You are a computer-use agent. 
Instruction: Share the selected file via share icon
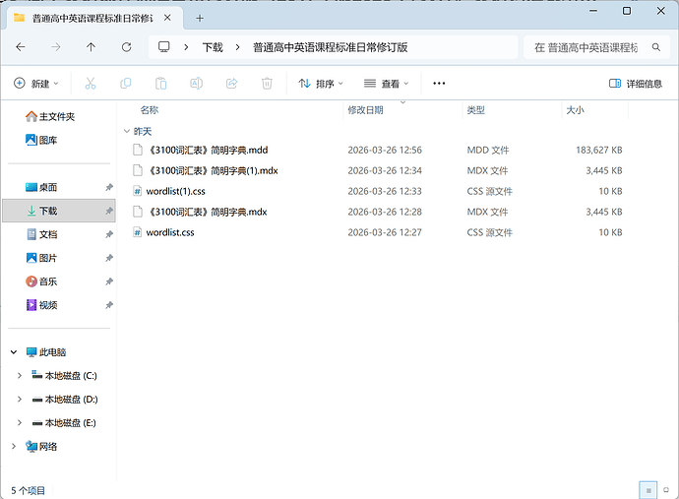[231, 83]
